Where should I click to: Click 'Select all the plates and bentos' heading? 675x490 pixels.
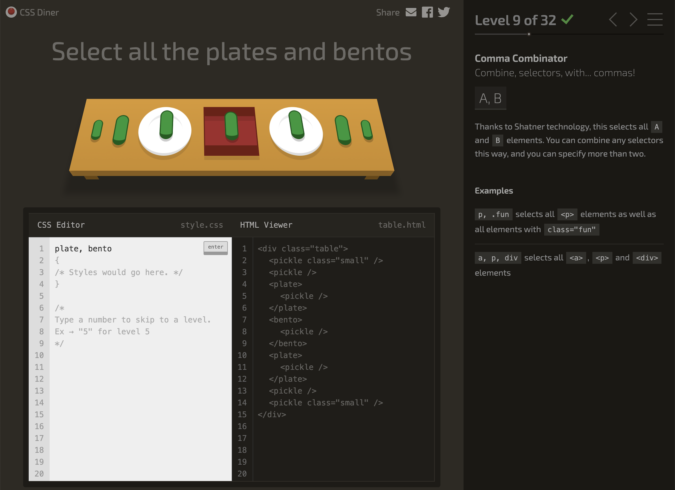coord(232,51)
